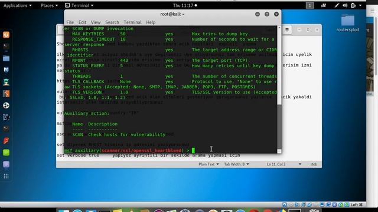The width and height of the screenshot is (378, 212).
Task: Open the Plain Text language dropdown
Action: point(208,164)
